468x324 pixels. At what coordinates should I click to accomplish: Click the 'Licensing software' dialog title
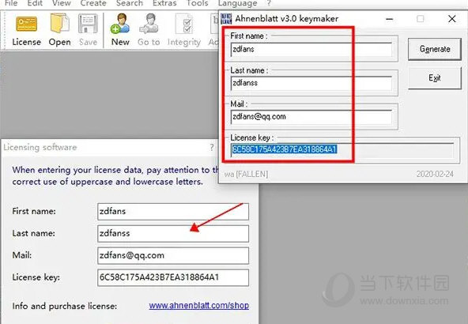(x=40, y=148)
